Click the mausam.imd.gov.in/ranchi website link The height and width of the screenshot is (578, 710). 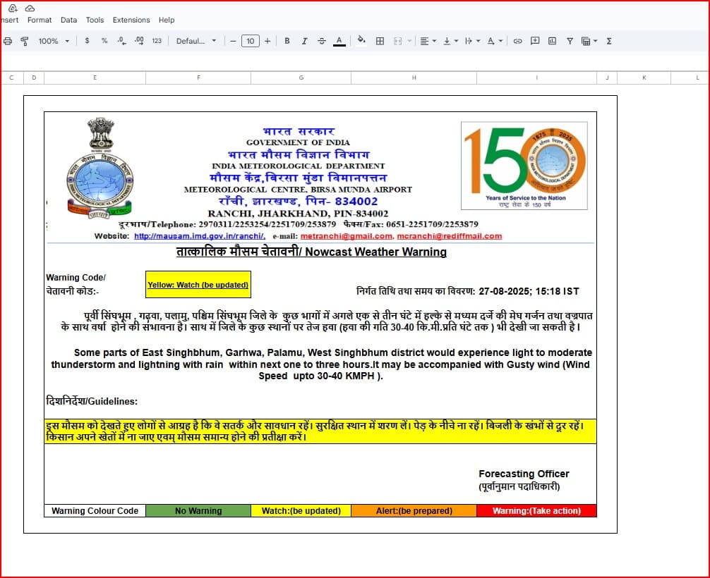pyautogui.click(x=200, y=236)
